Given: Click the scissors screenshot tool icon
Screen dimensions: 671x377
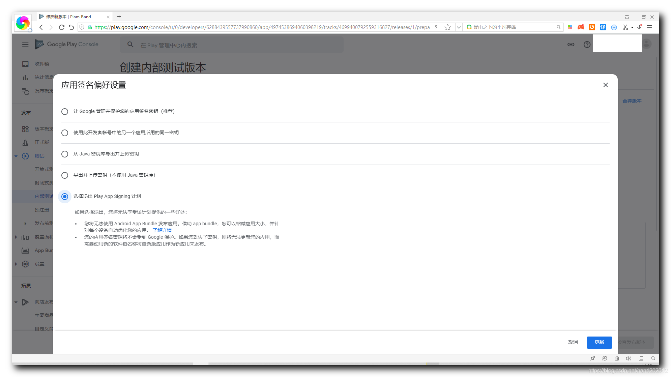Looking at the screenshot, I should [x=625, y=27].
